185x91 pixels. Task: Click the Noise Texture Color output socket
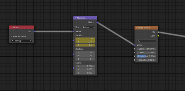[158, 36]
